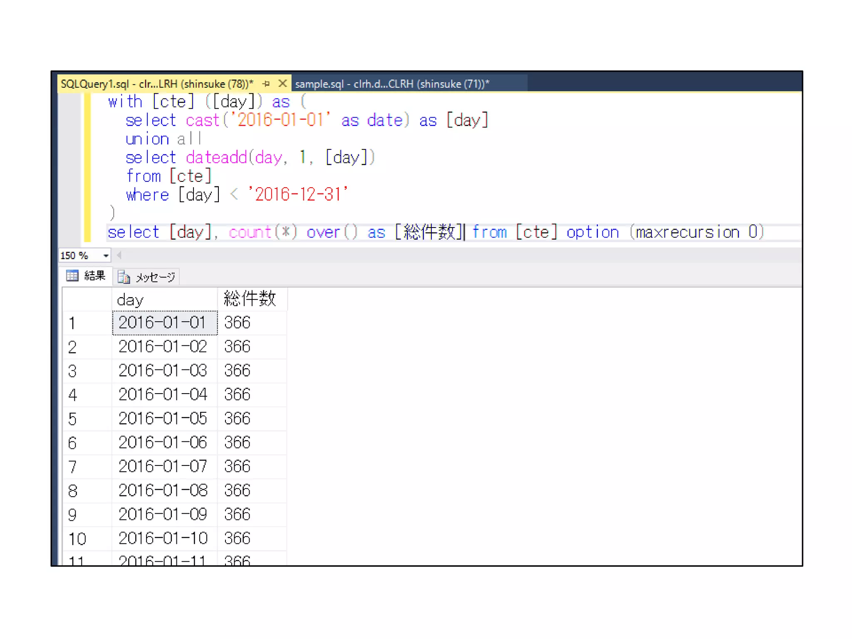Click the results grid icon
The image size is (852, 639).
pyautogui.click(x=72, y=276)
